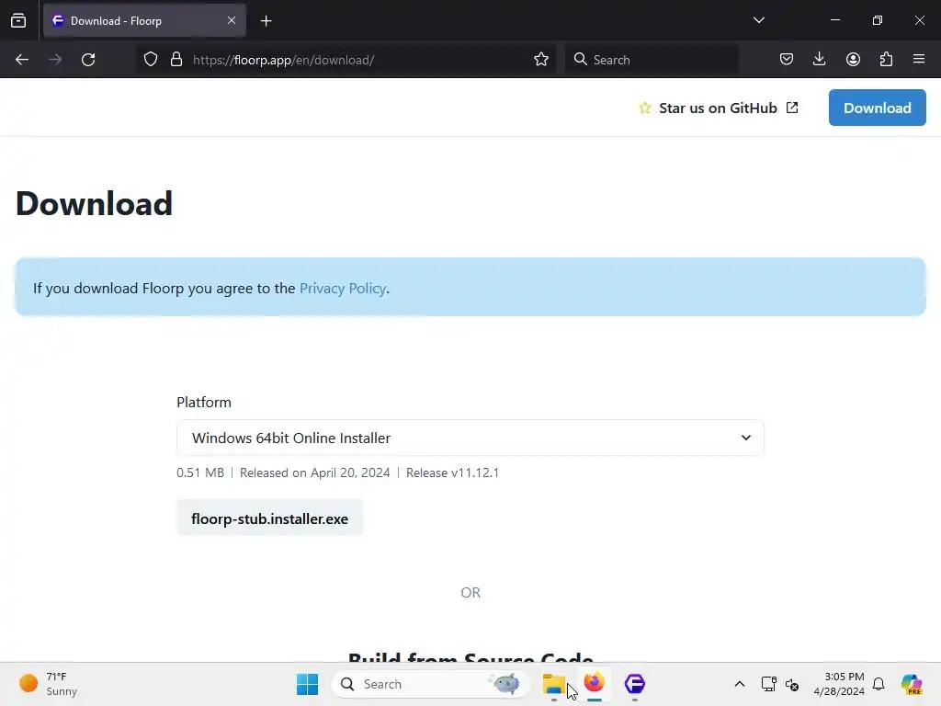
Task: Open the clock showing 3:05 PM
Action: 838,684
